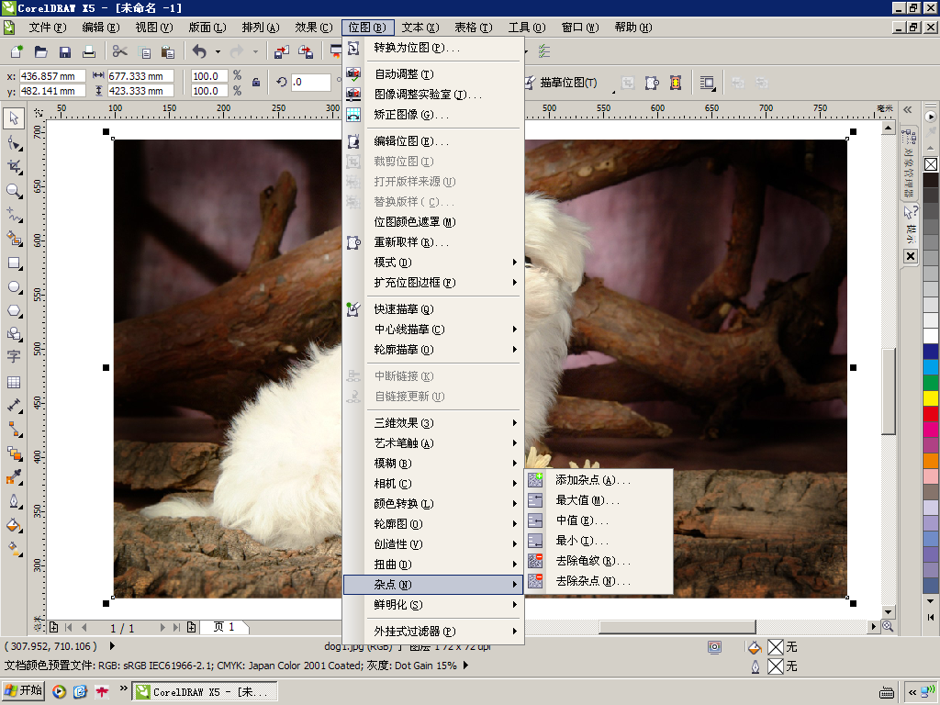Collapse docker panel with double chevron
The image size is (940, 705).
point(908,110)
